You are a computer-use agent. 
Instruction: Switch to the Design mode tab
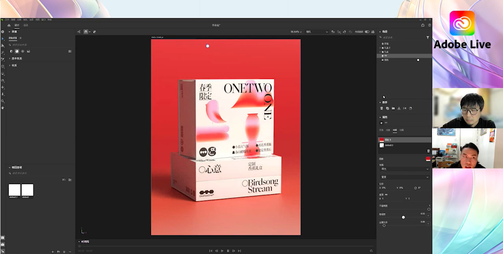(17, 25)
